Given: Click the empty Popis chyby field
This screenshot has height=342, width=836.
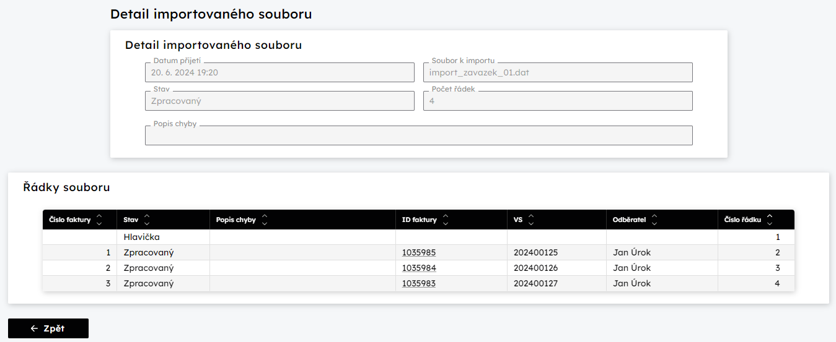Looking at the screenshot, I should coord(419,135).
